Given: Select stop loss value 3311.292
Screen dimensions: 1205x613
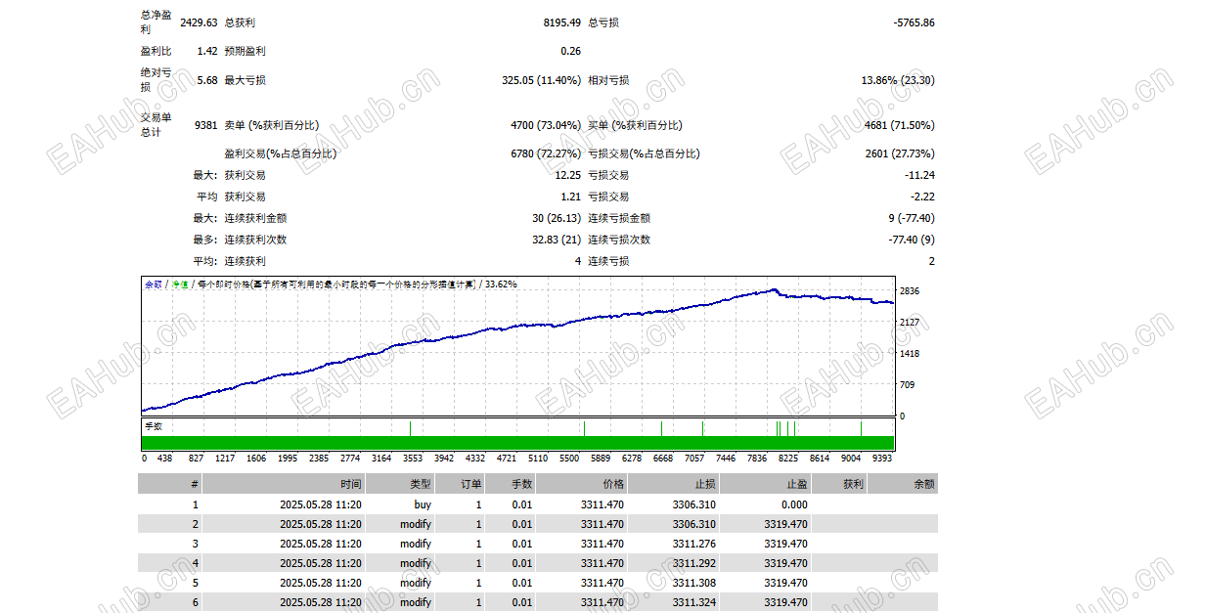Looking at the screenshot, I should [694, 563].
